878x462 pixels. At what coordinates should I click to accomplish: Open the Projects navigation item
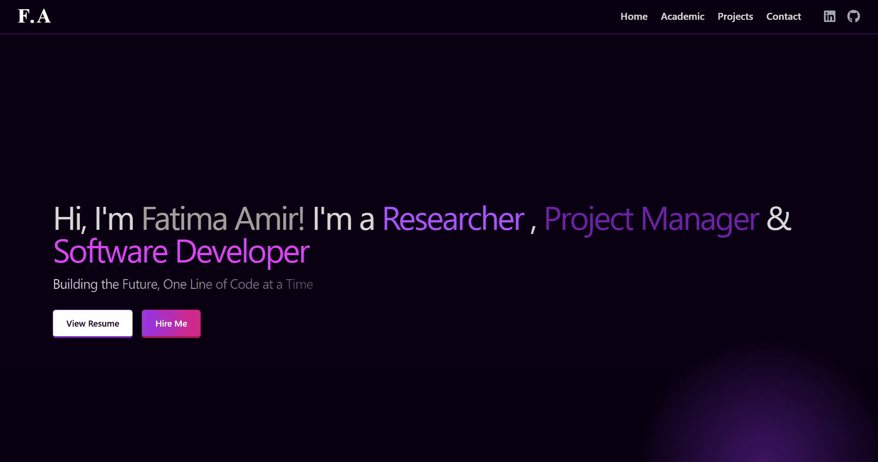(735, 17)
